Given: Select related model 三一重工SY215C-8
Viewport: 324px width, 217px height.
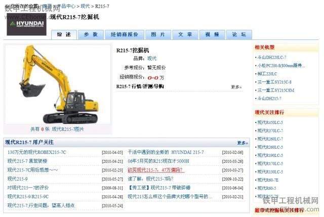Looking at the screenshot, I should point(274,82).
